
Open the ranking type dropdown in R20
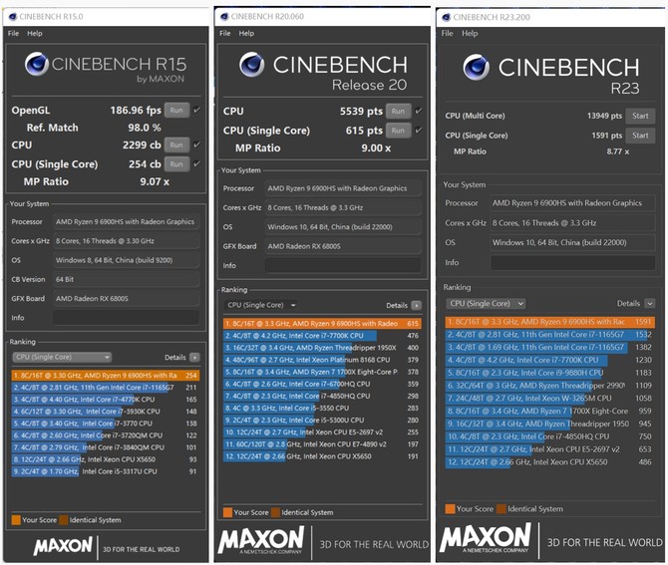pyautogui.click(x=261, y=306)
